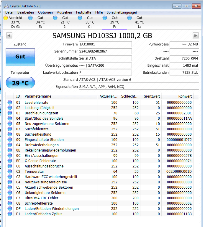Open the Sprache(Language) menu
Viewport: 205px width, 227px height.
(x=122, y=12)
